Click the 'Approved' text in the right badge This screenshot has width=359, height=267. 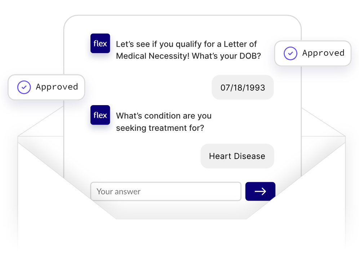tap(323, 53)
